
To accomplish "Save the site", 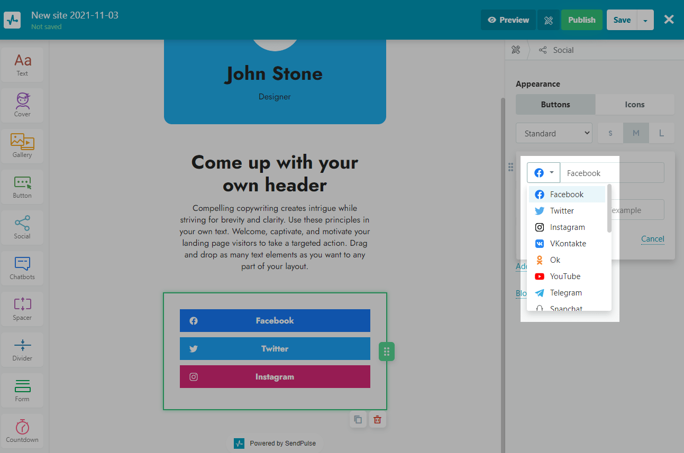I will tap(622, 20).
